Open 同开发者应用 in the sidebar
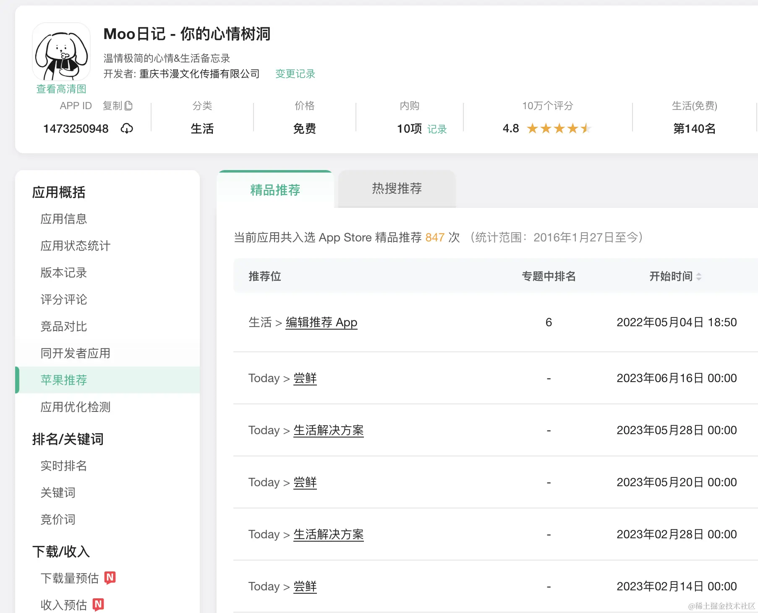 pos(76,353)
